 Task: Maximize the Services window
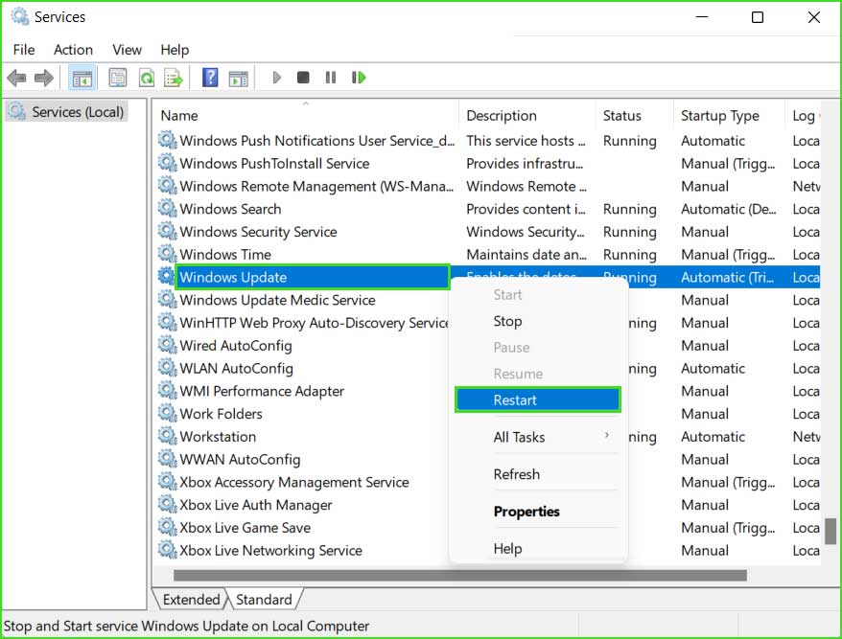[x=758, y=17]
